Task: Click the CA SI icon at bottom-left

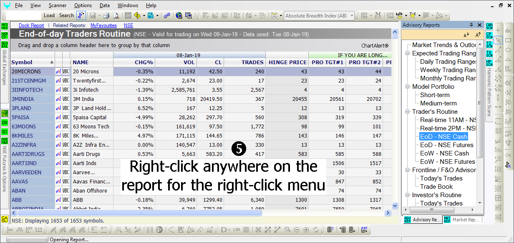Action: coord(5,219)
